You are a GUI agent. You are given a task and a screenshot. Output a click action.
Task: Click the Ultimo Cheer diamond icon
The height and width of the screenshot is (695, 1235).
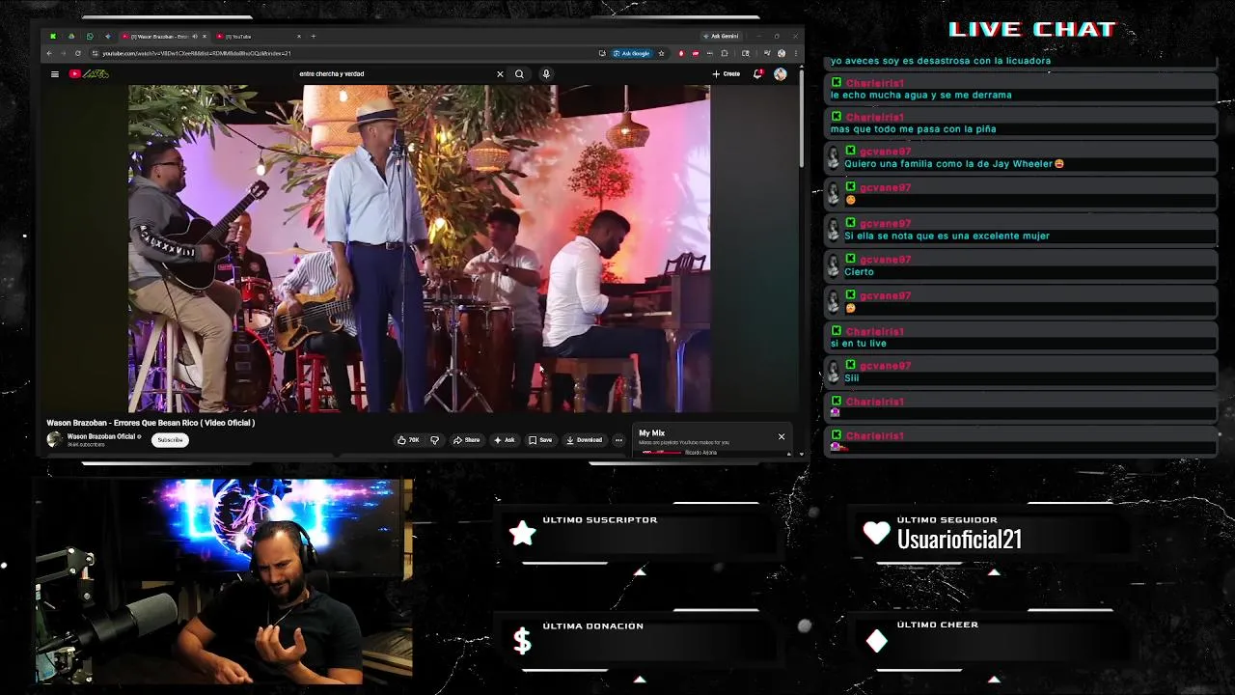click(876, 641)
